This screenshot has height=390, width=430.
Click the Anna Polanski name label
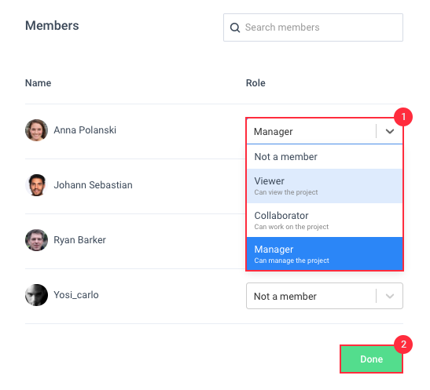coord(85,130)
